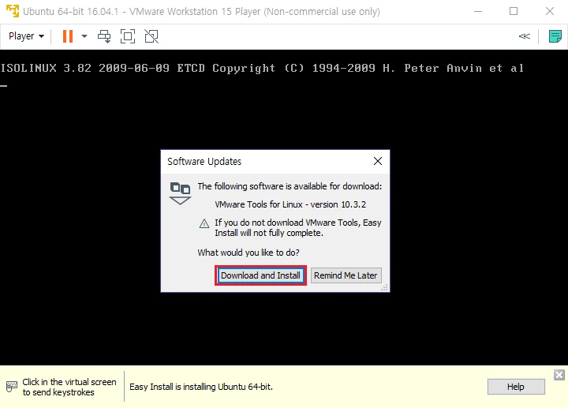Image resolution: width=568 pixels, height=408 pixels.
Task: Send Ctrl+Alt+Del to the virtual machine
Action: [104, 36]
